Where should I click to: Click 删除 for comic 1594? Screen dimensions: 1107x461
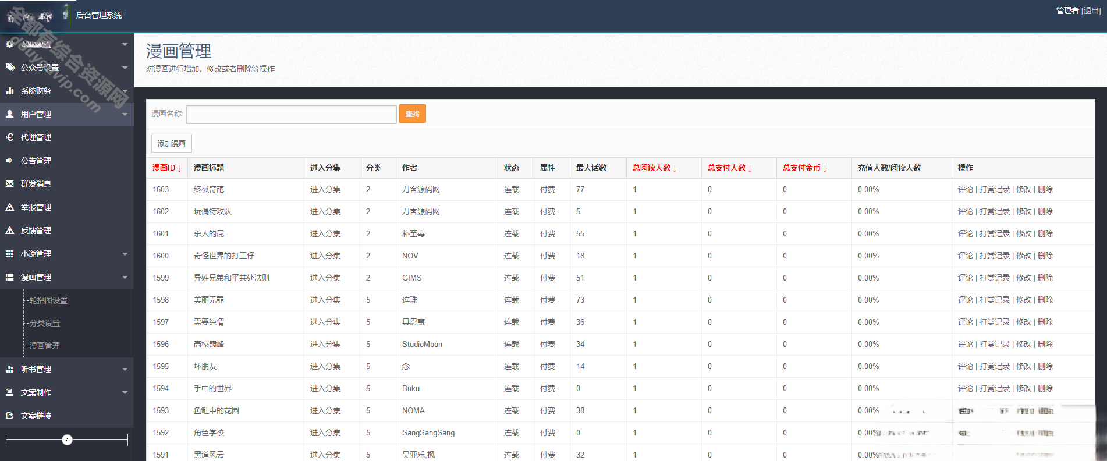point(1045,388)
